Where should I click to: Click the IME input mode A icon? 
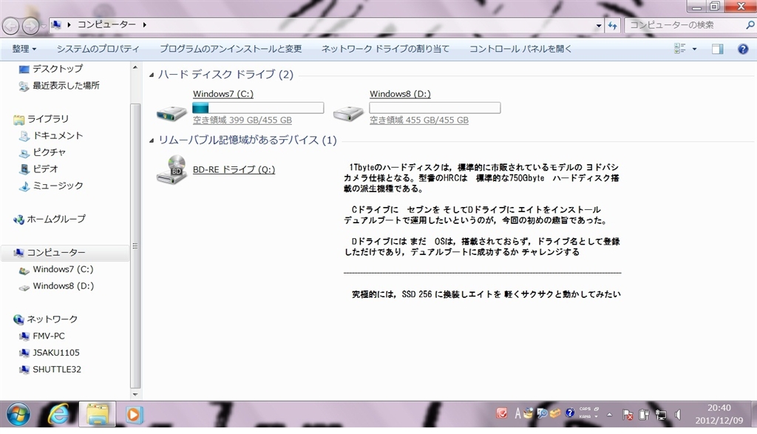click(517, 414)
